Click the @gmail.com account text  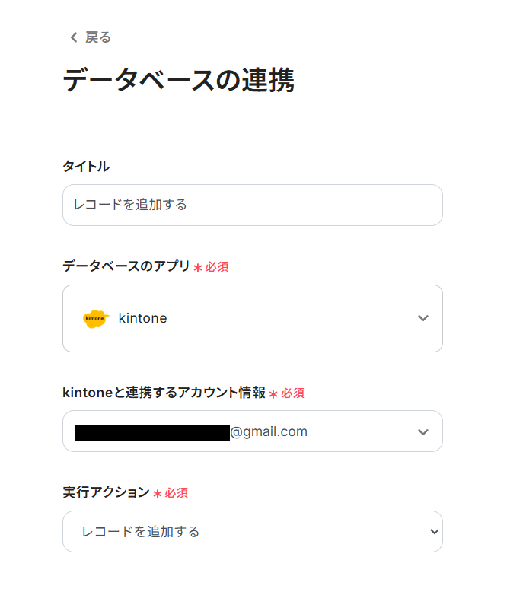coord(269,432)
